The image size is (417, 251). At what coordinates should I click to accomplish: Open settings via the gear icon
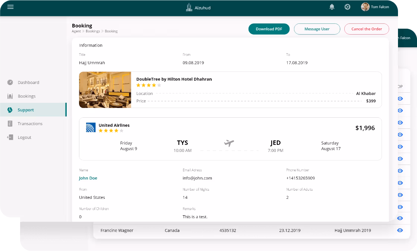pos(347,7)
